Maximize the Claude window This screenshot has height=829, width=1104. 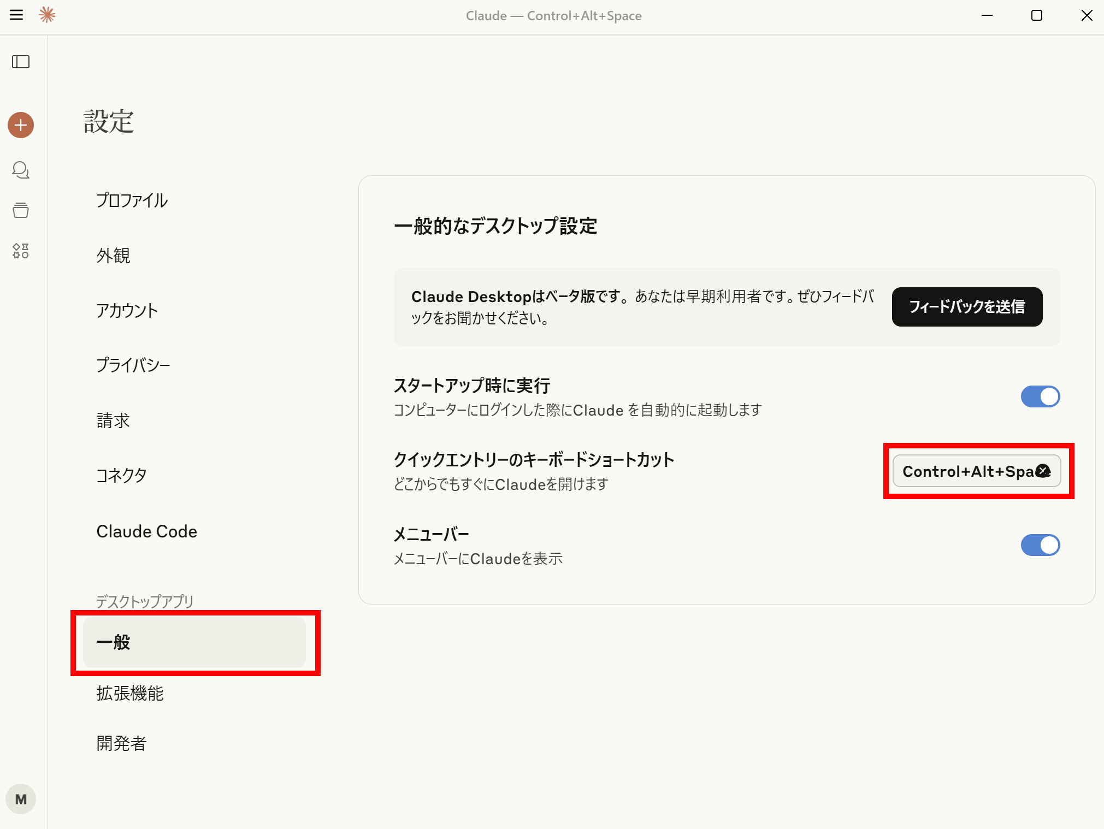(1036, 15)
